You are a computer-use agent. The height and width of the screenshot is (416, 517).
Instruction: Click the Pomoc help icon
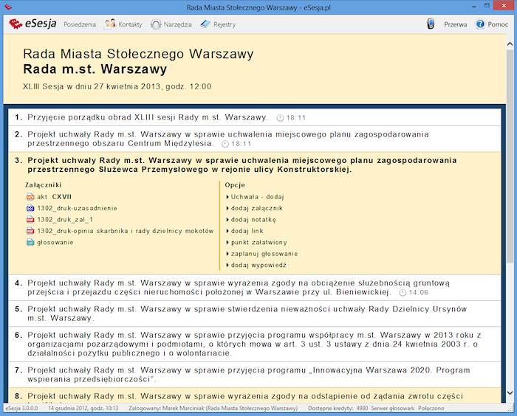pos(481,24)
